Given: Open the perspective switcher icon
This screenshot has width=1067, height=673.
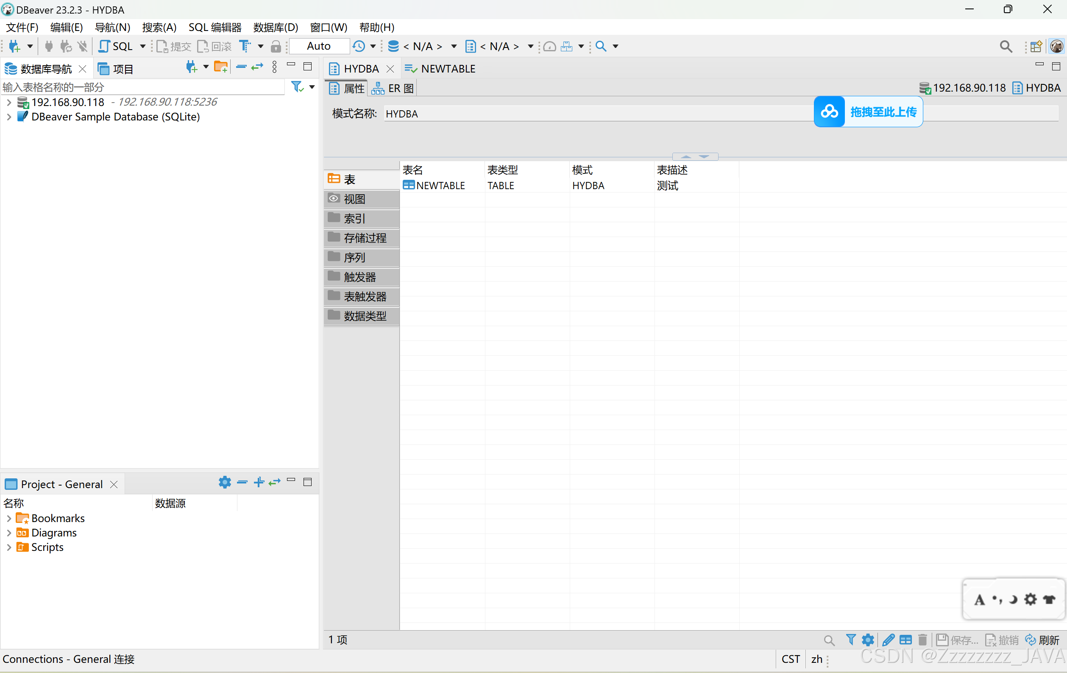Looking at the screenshot, I should (1036, 46).
